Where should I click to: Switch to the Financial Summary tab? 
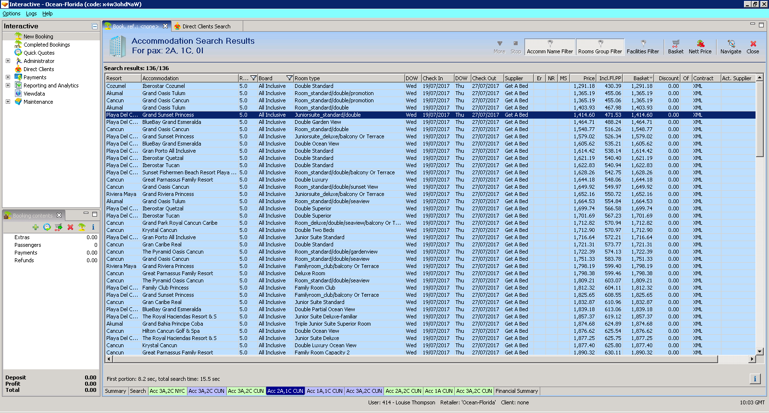coord(517,391)
